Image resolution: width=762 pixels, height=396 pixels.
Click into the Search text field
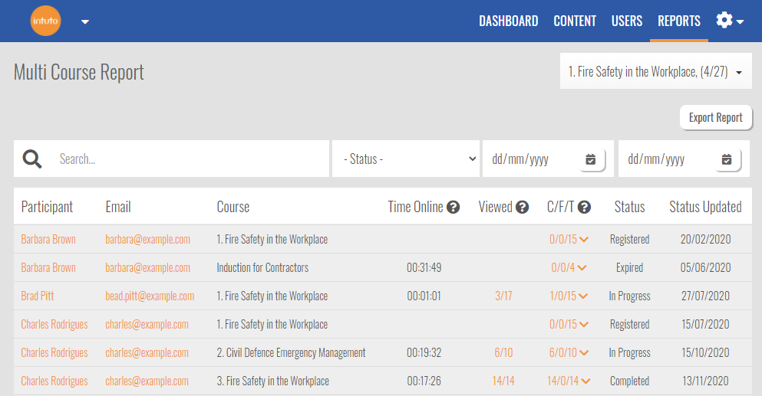pyautogui.click(x=188, y=159)
